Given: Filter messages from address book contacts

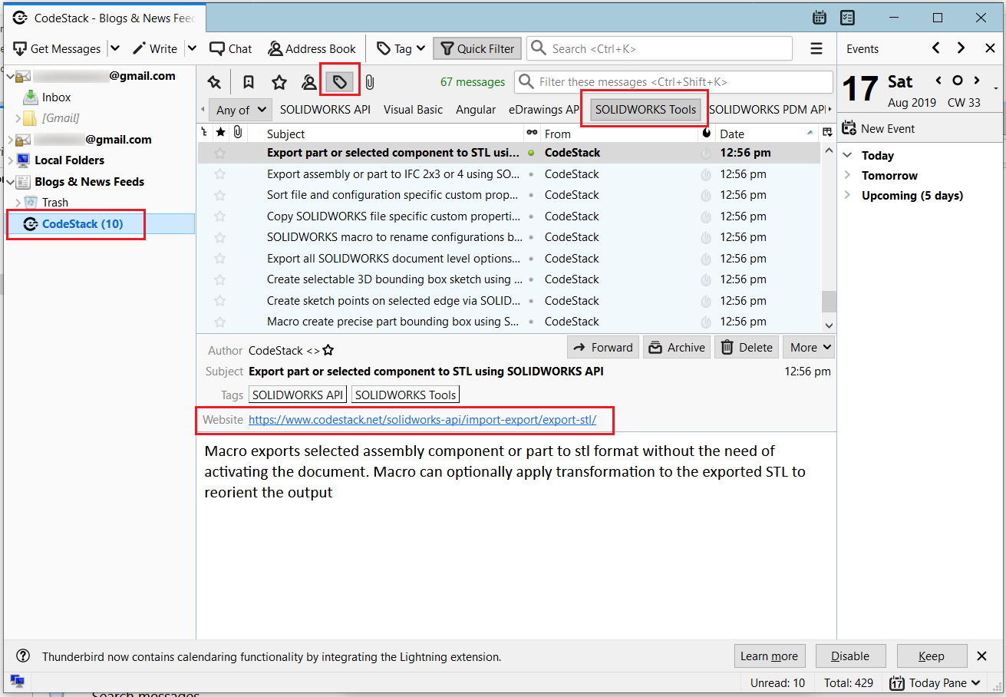Looking at the screenshot, I should pos(309,82).
